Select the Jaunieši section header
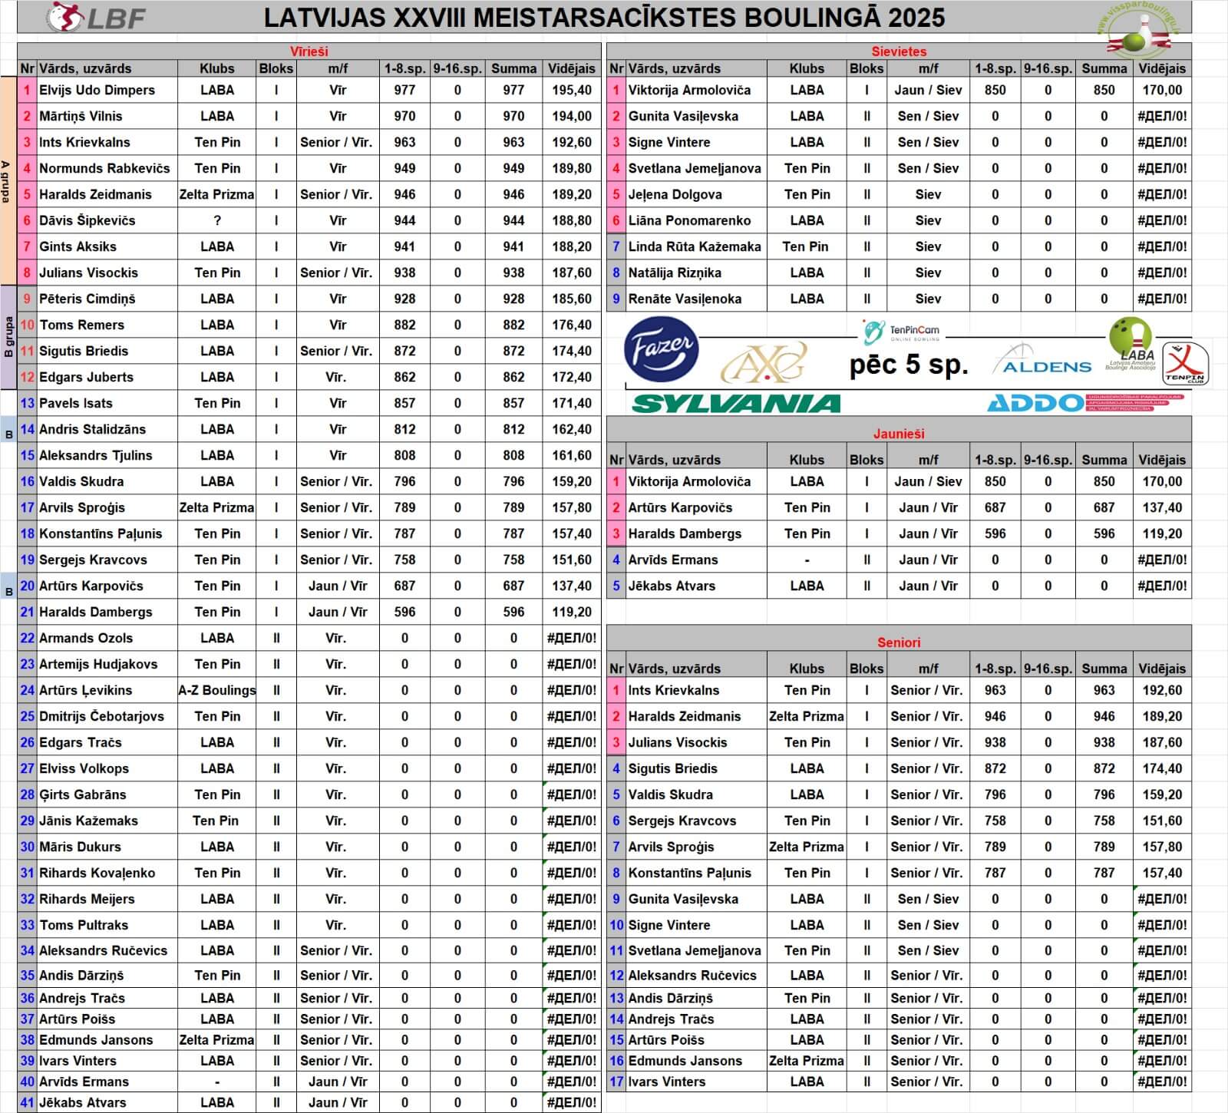Screen dimensions: 1228x1113 [x=899, y=434]
